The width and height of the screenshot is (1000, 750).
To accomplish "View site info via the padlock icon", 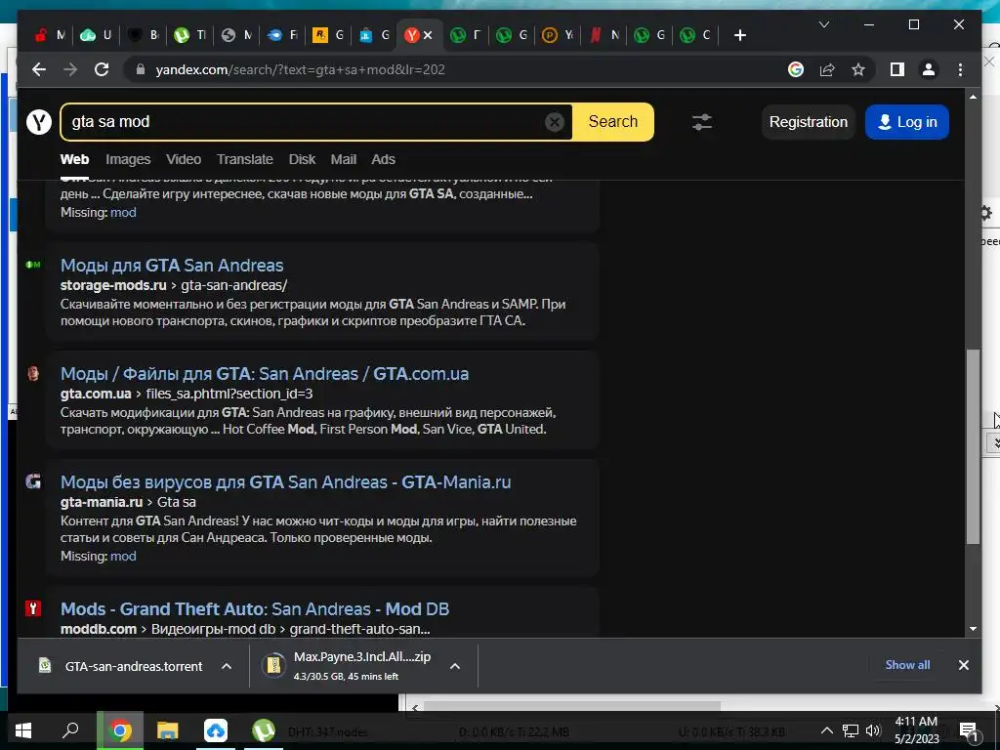I will (141, 69).
